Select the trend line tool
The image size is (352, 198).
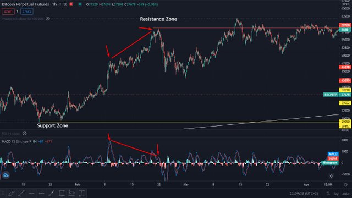pyautogui.click(x=21, y=193)
